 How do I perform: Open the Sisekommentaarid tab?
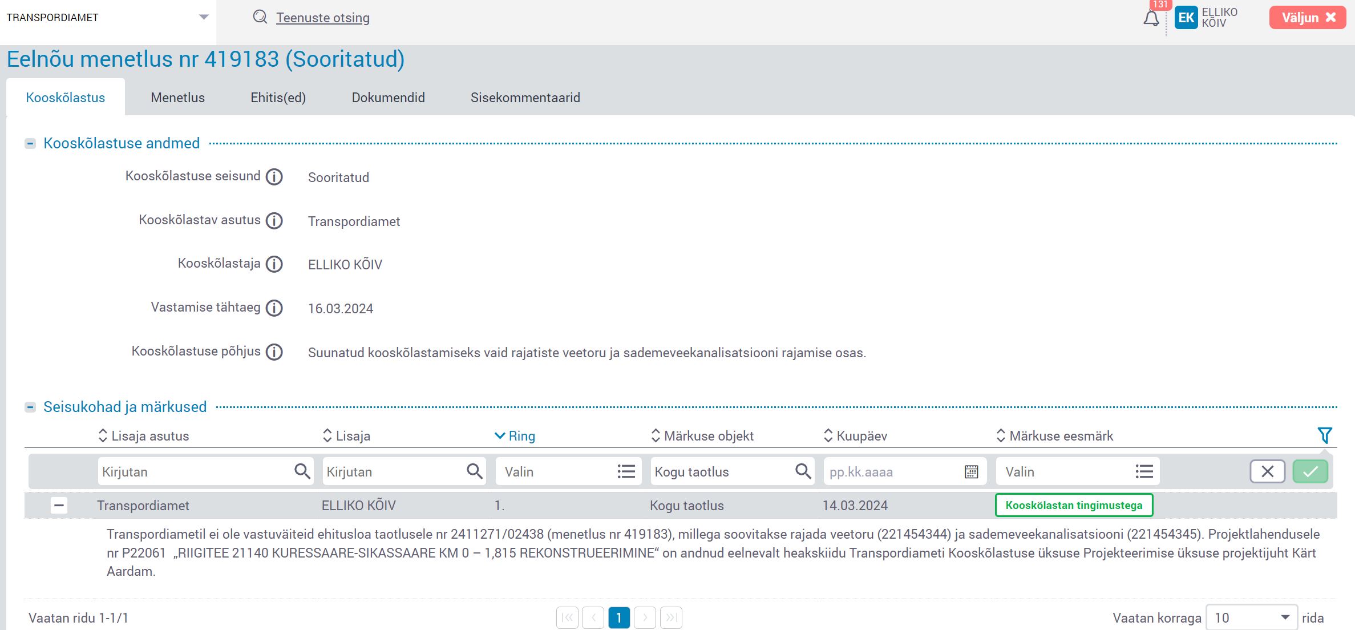pyautogui.click(x=525, y=98)
